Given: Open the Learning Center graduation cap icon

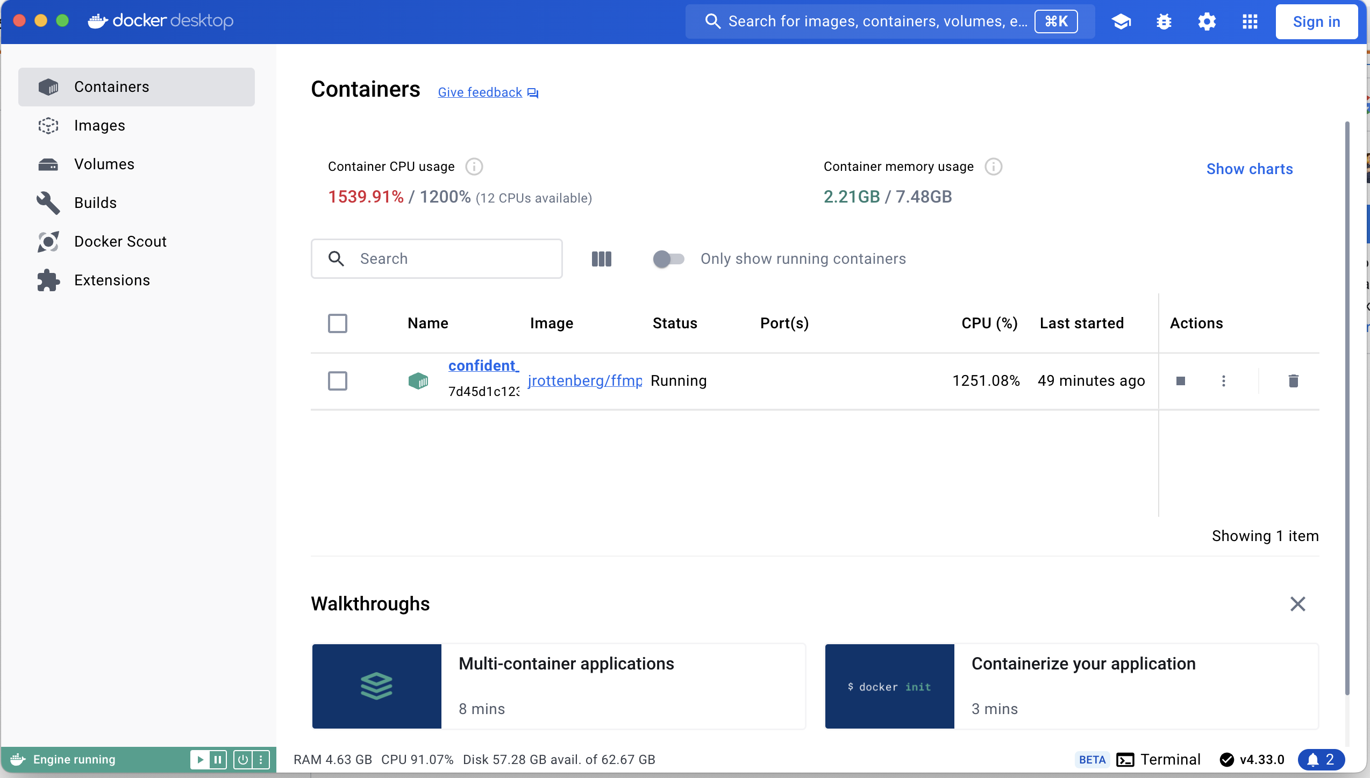Looking at the screenshot, I should [x=1121, y=21].
